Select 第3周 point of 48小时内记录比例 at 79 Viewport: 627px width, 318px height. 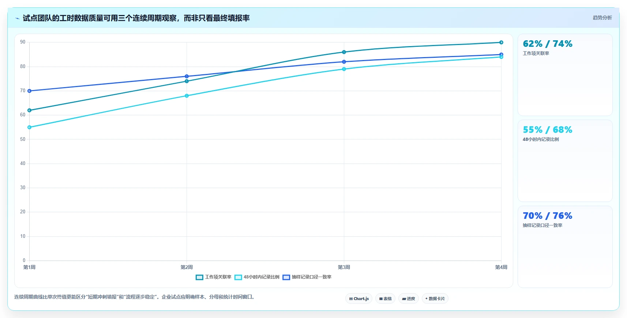pyautogui.click(x=344, y=69)
